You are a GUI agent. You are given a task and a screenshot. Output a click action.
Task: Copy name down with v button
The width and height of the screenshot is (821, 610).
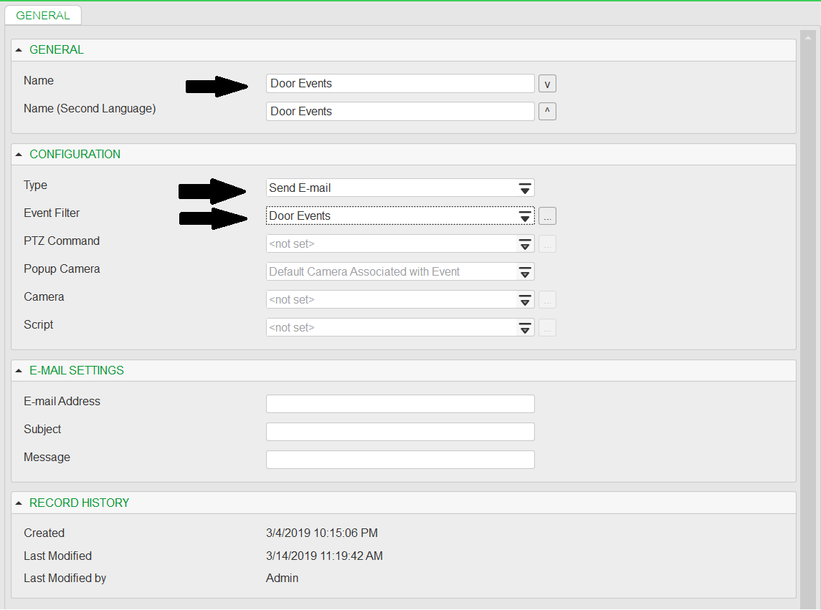tap(547, 84)
